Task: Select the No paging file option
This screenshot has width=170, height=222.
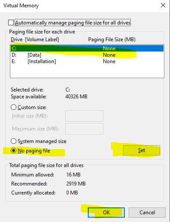Action: (x=13, y=151)
